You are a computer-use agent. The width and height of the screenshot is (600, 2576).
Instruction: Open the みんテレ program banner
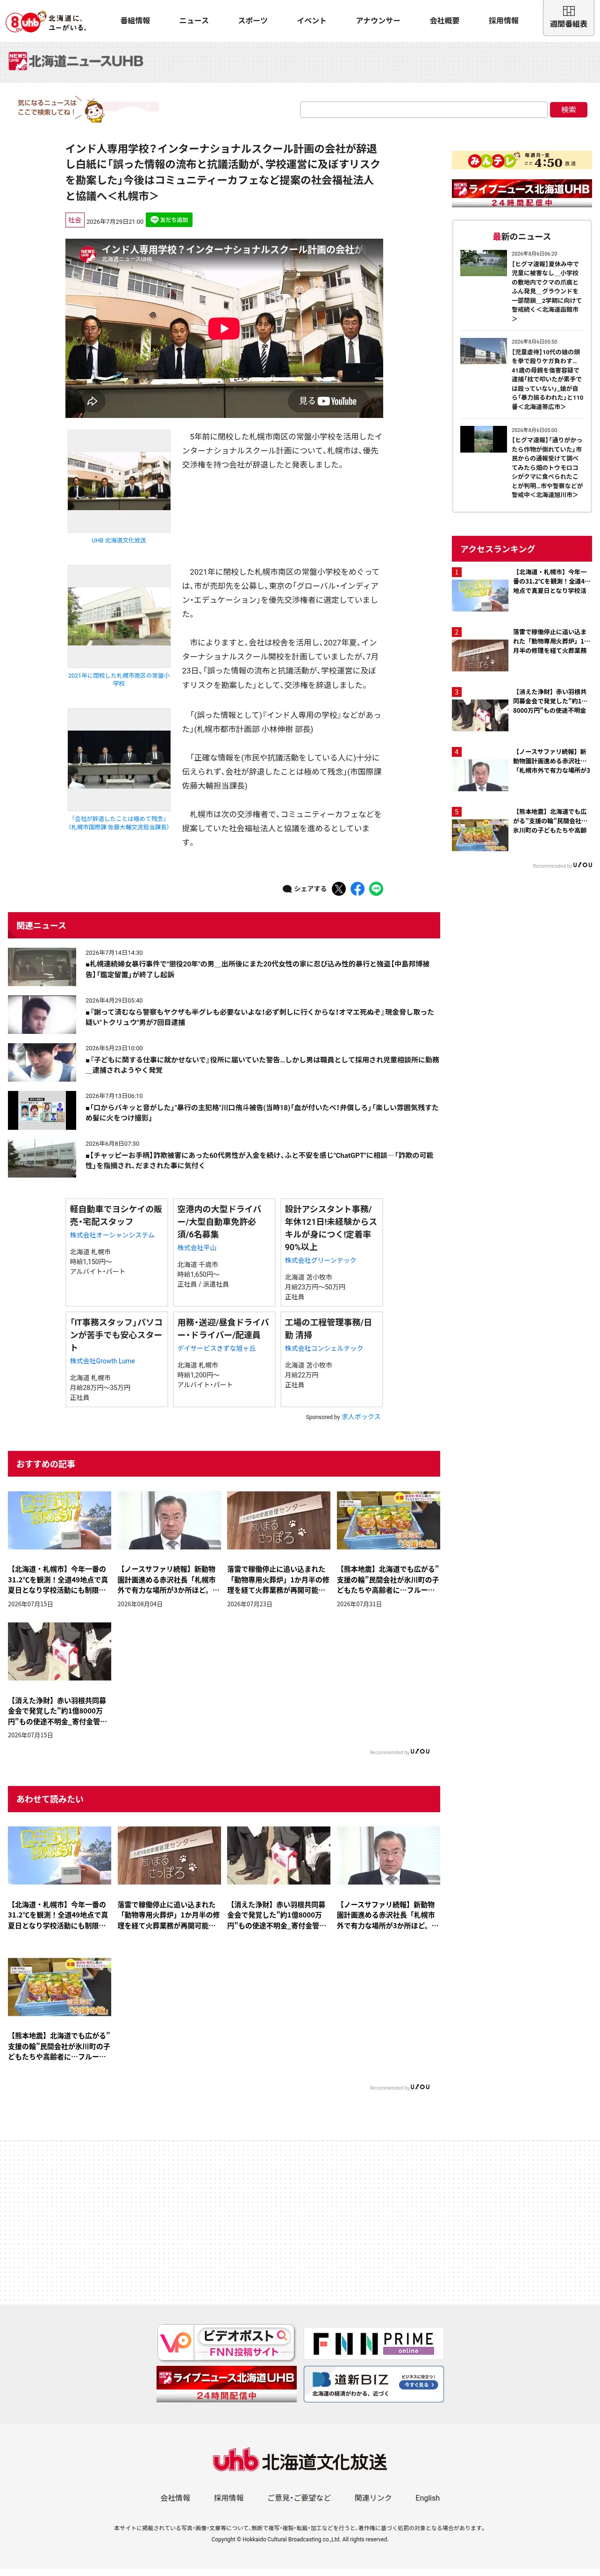pyautogui.click(x=521, y=160)
